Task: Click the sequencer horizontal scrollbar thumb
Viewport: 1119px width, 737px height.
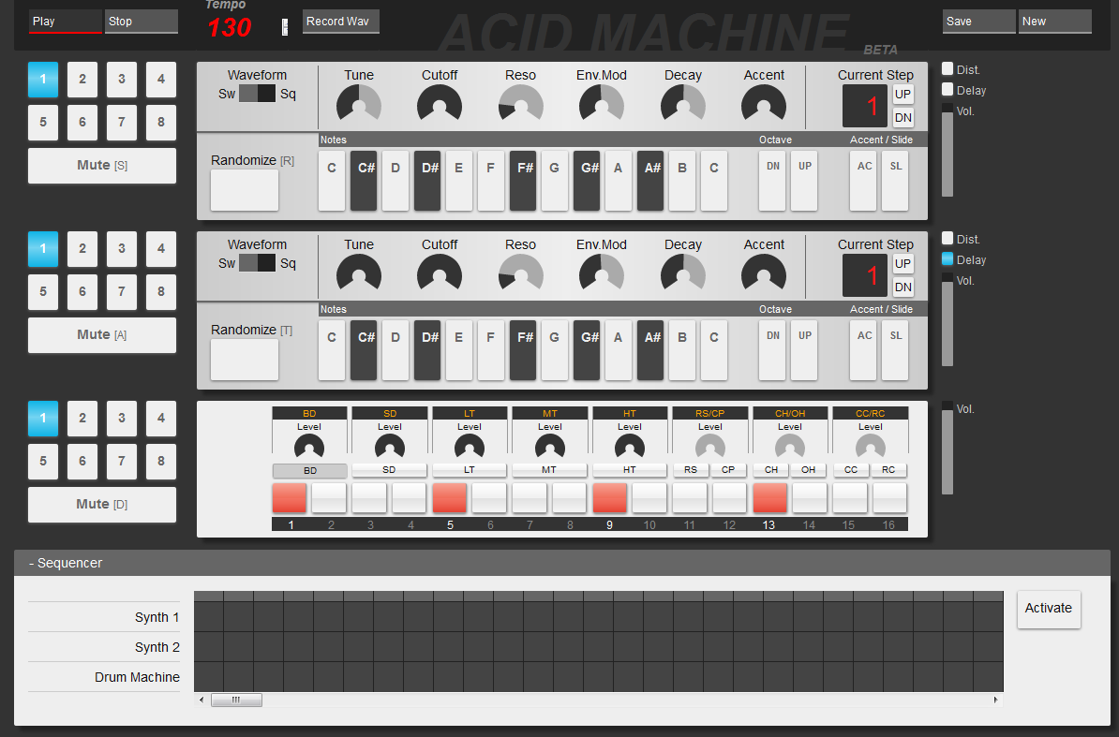Action: [236, 700]
